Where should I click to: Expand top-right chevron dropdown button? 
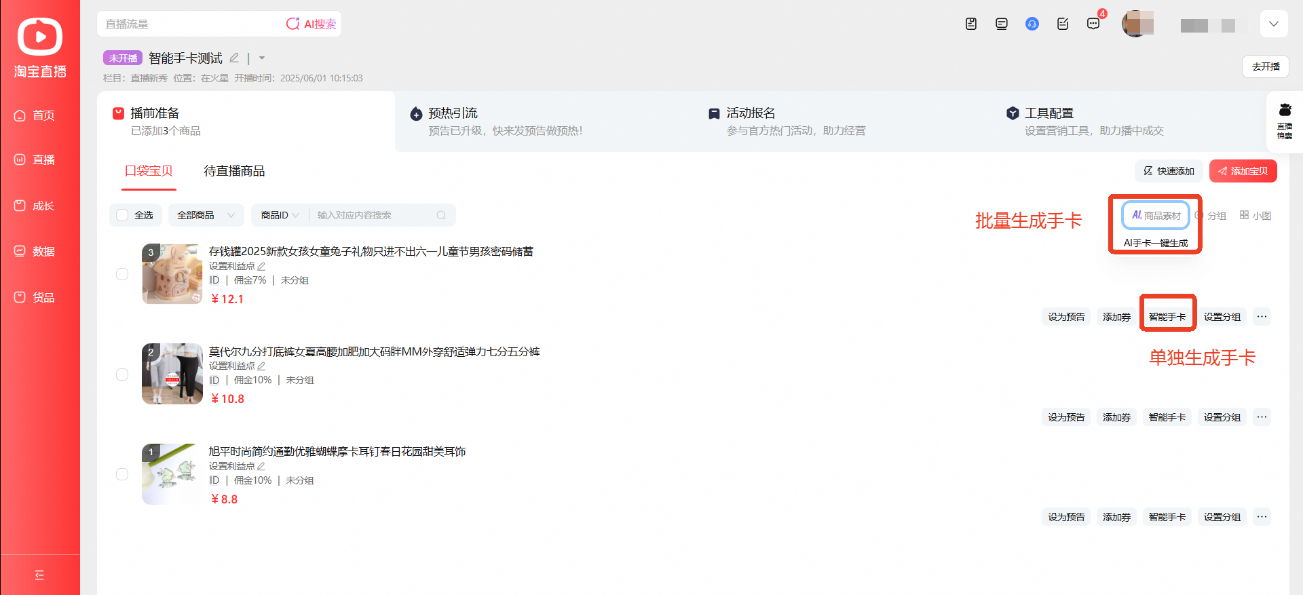[1274, 24]
